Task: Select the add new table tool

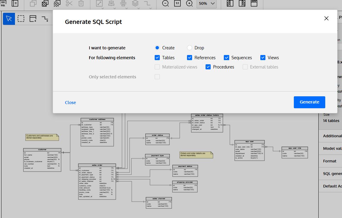Action: pos(33,19)
